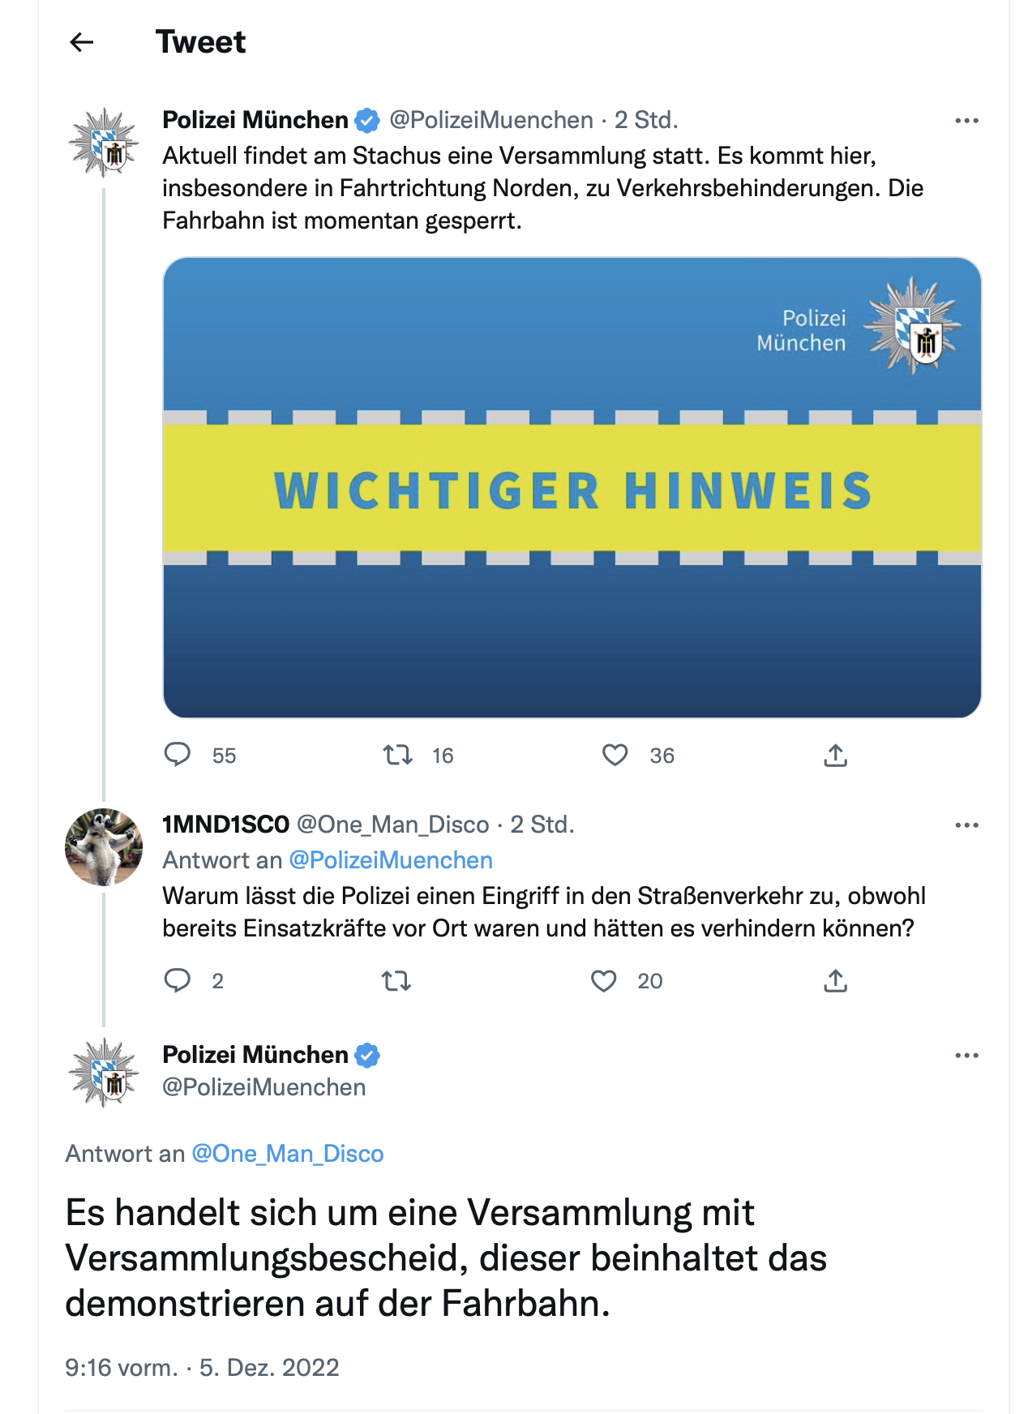Like the 1MND1SC0 reply with 20 likes
This screenshot has height=1414, width=1028.
604,980
